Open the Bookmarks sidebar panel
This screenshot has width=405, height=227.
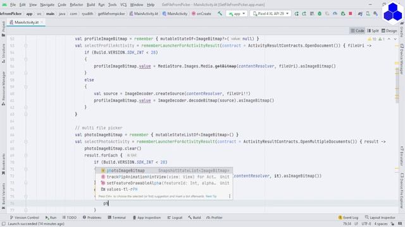[x=3, y=164]
